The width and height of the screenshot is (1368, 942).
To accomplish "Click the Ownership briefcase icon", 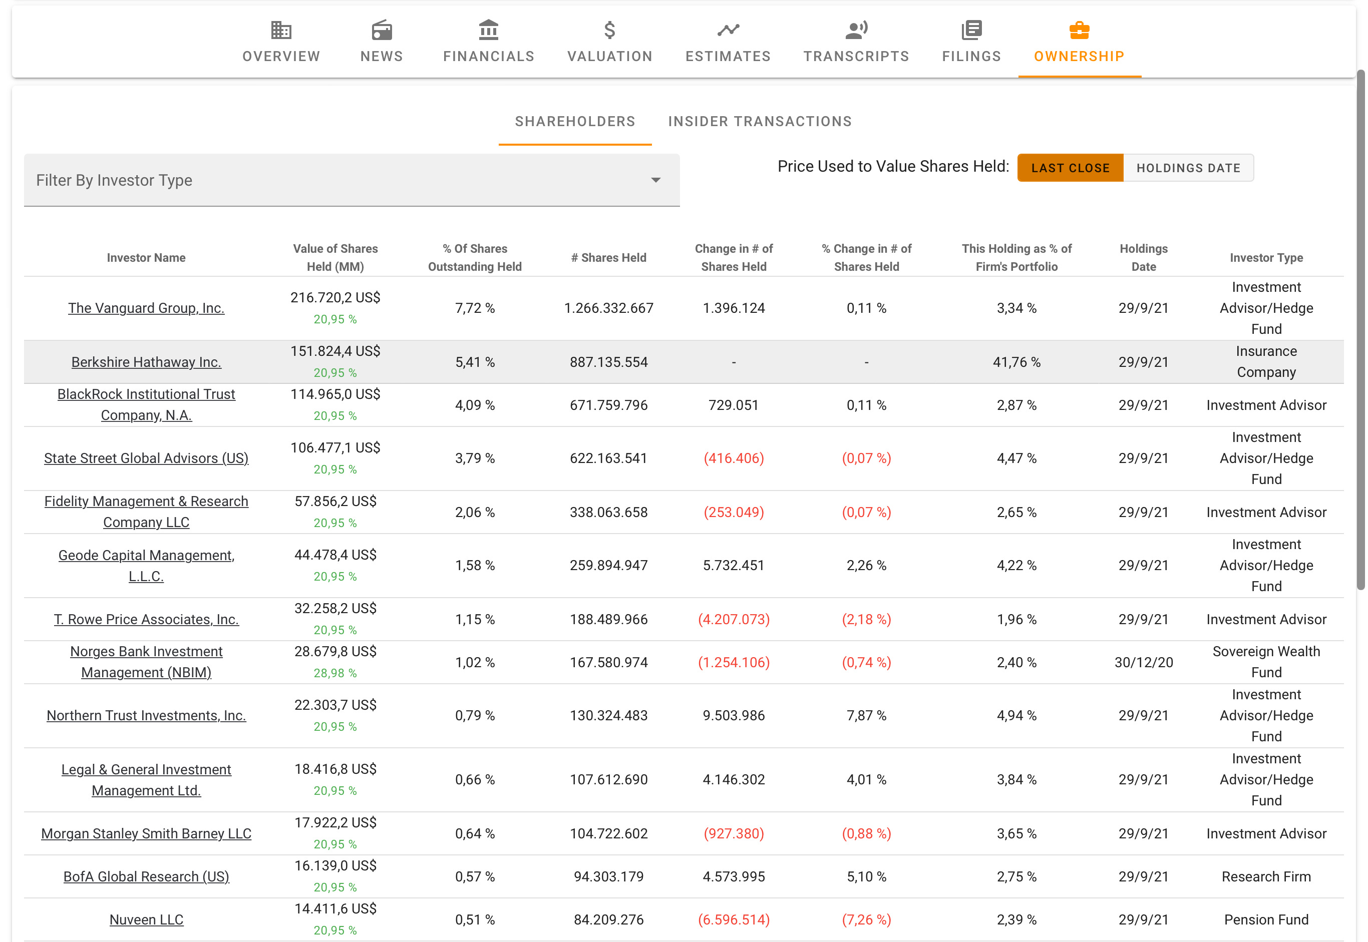I will coord(1079,30).
